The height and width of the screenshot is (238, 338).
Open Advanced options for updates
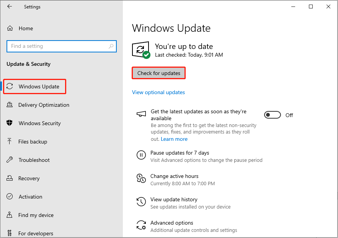coord(172,223)
